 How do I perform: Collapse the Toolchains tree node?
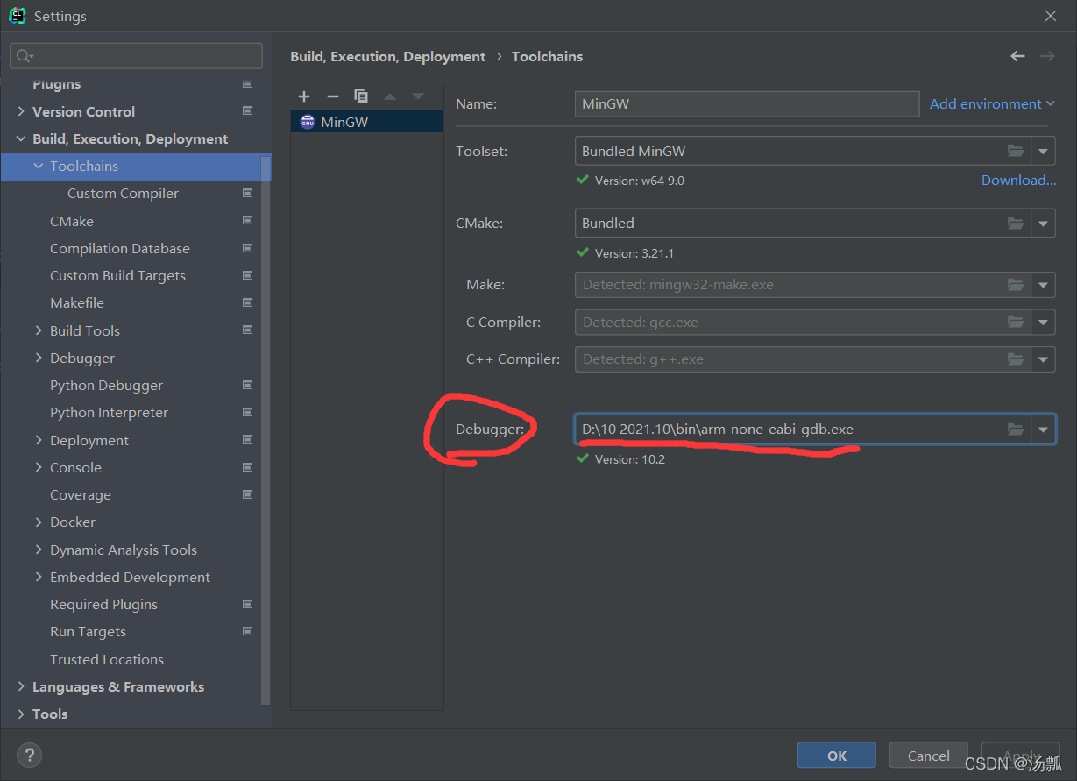[x=39, y=166]
